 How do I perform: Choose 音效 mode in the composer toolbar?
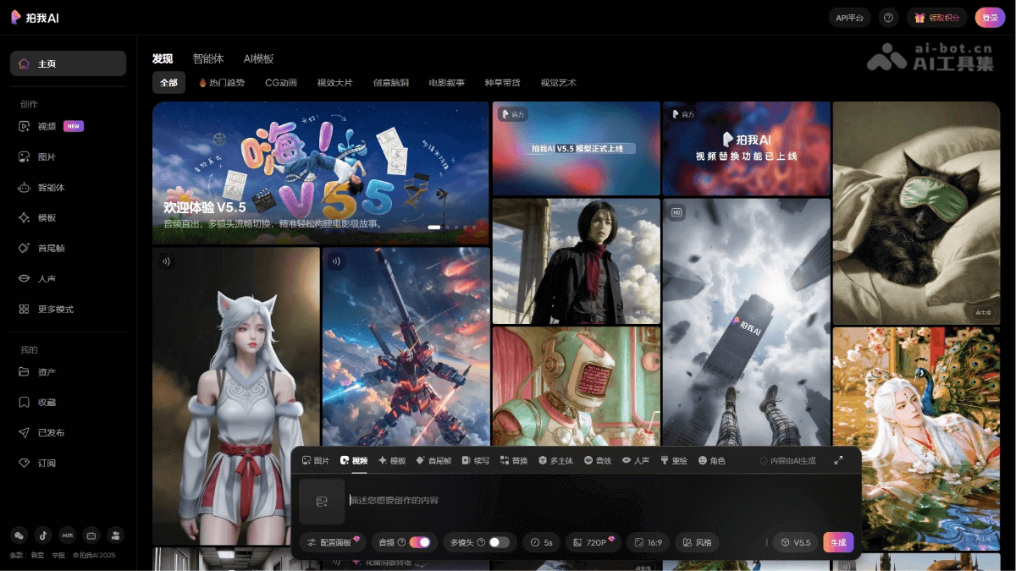tap(599, 460)
